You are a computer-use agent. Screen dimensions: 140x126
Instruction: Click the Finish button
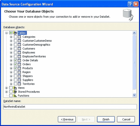coord(106,119)
